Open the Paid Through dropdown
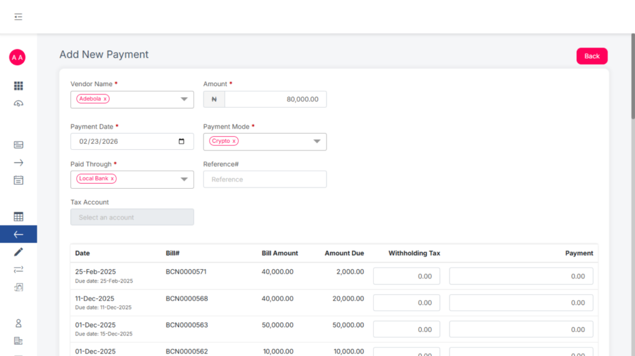635x356 pixels. pyautogui.click(x=184, y=180)
